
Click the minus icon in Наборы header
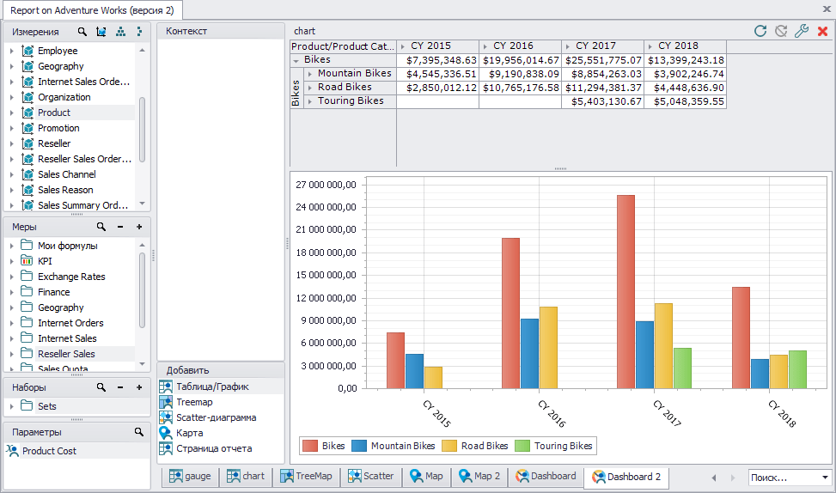click(x=120, y=387)
